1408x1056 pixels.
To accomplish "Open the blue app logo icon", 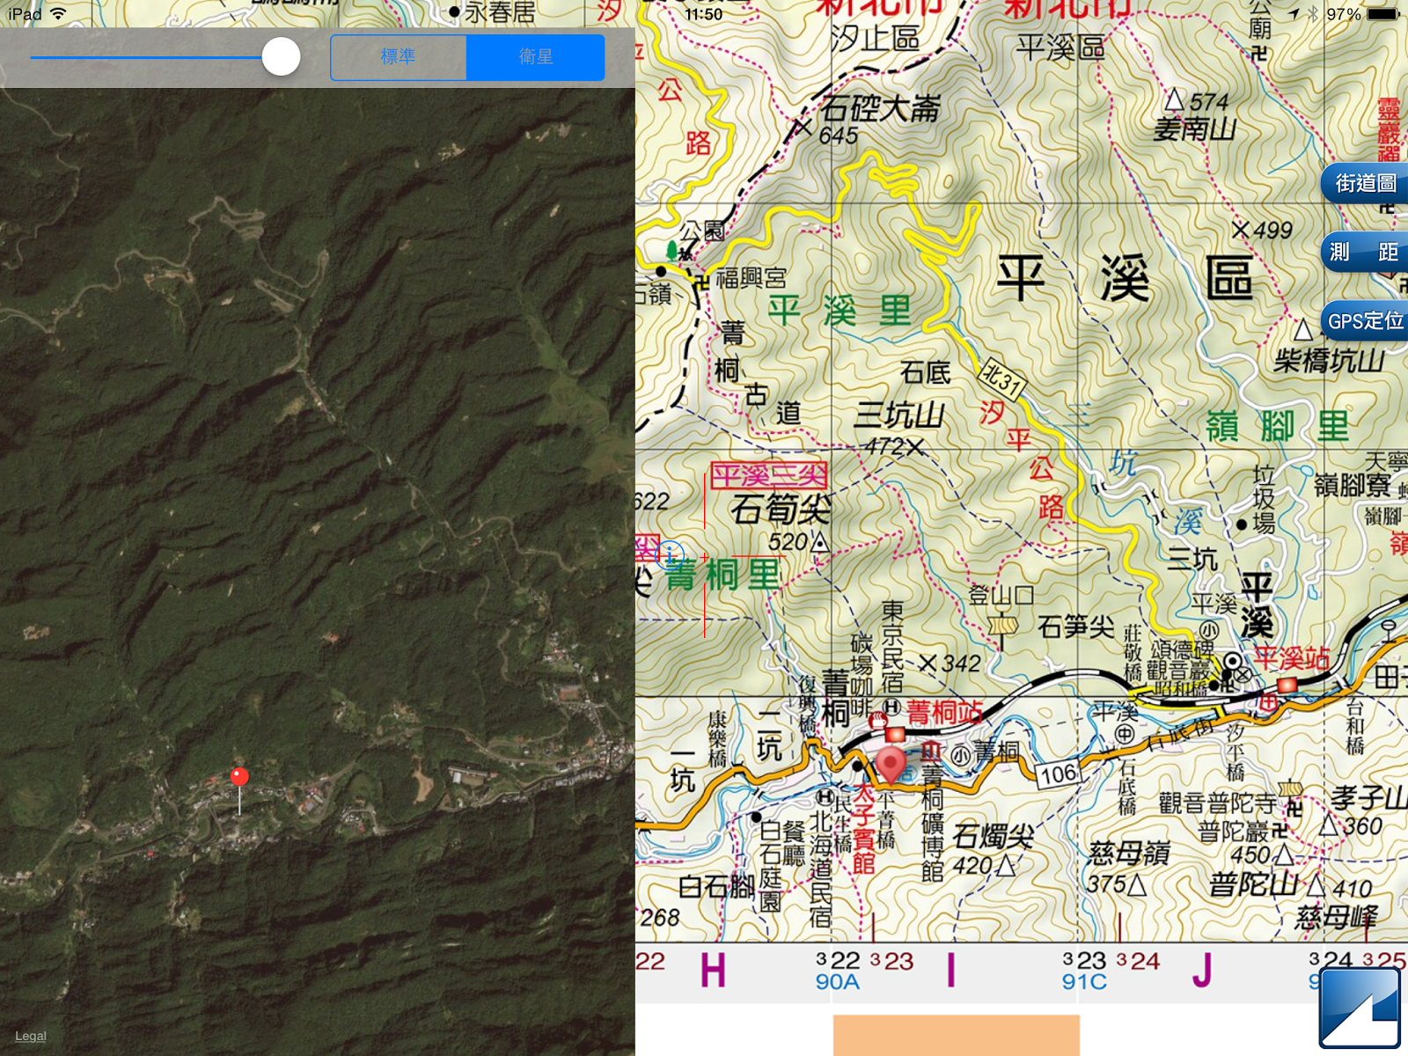I will click(x=1360, y=1008).
